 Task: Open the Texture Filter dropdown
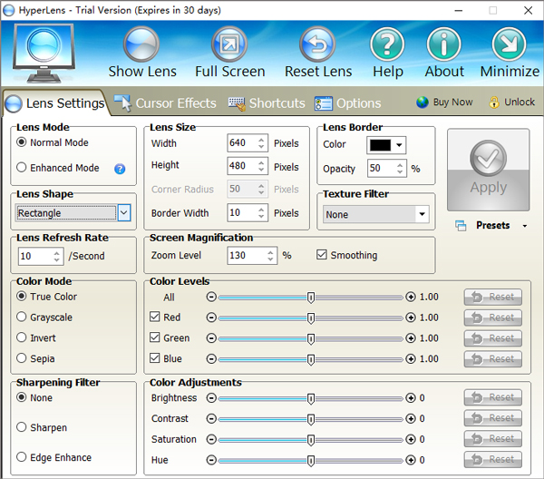(x=422, y=215)
